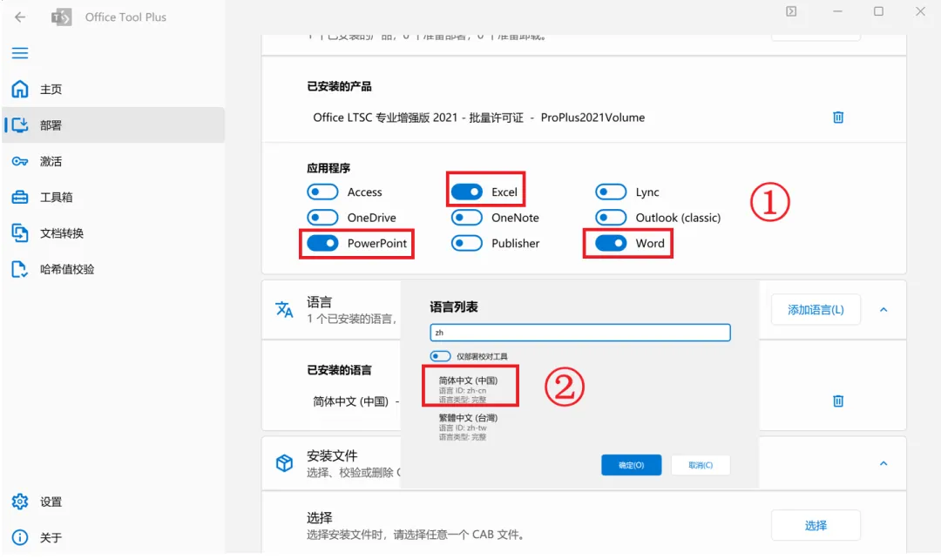Open the command panel icon in title bar

[791, 11]
